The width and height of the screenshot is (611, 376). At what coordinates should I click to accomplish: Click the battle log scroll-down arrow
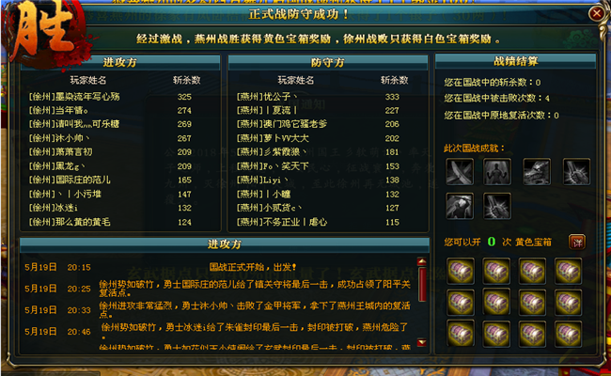(422, 342)
